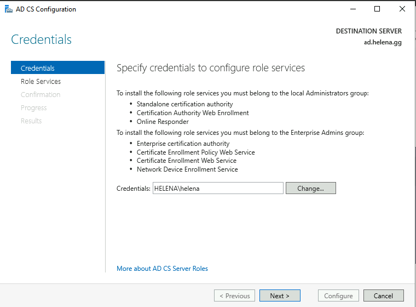This screenshot has width=416, height=307.
Task: Select the Progress step in sidebar
Action: coord(34,107)
